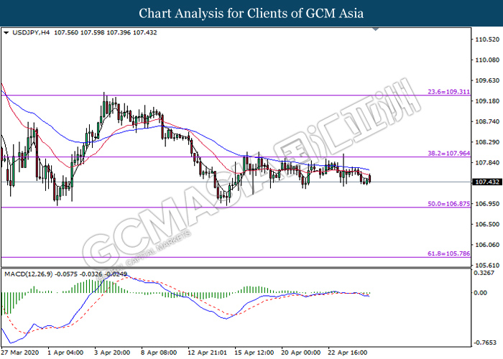Screen dimensions: 503x359
Task: Click the 20 Apr 00:00 time label
Action: 301,353
